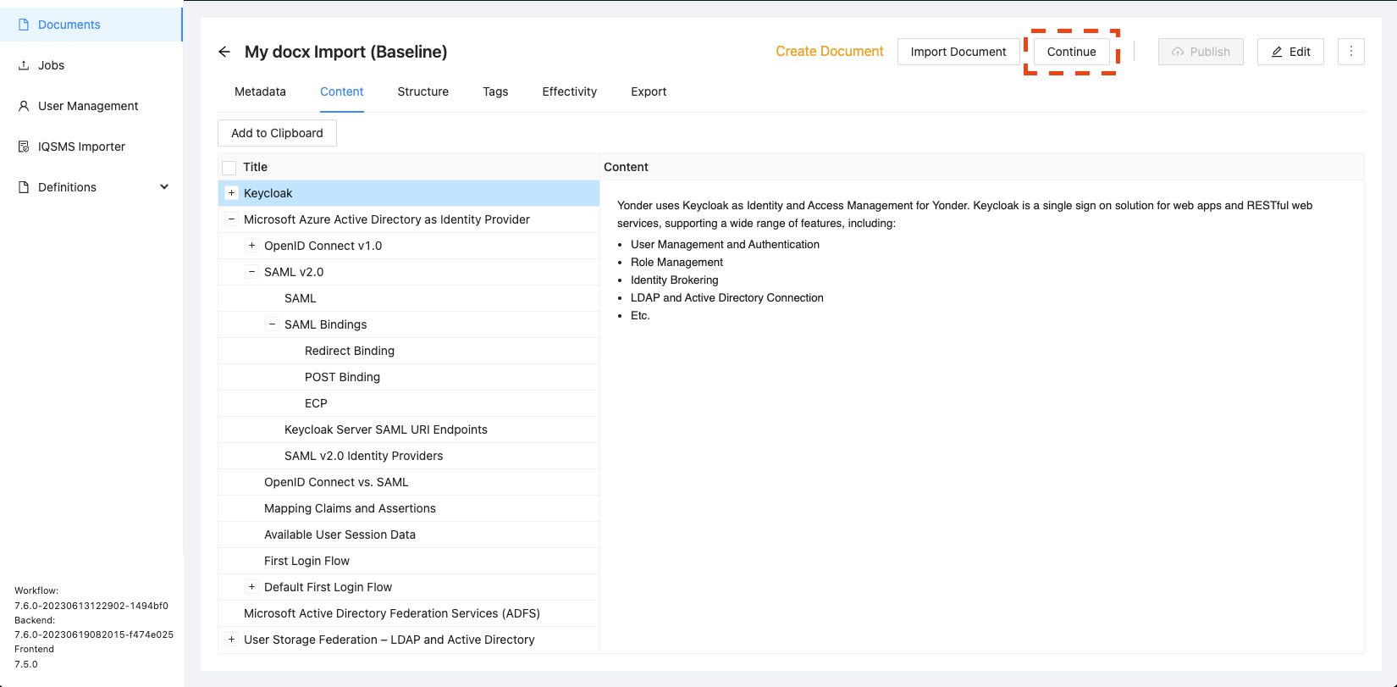Click the cloud icon on Publish button
This screenshot has width=1397, height=687.
[x=1178, y=52]
